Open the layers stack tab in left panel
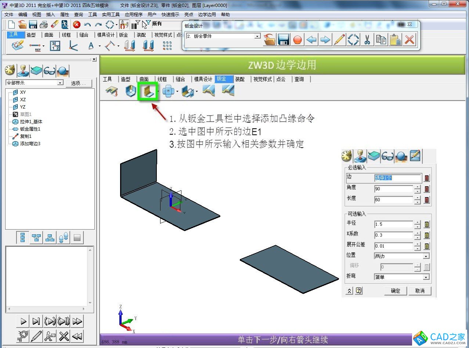This screenshot has width=469, height=348. [x=36, y=70]
